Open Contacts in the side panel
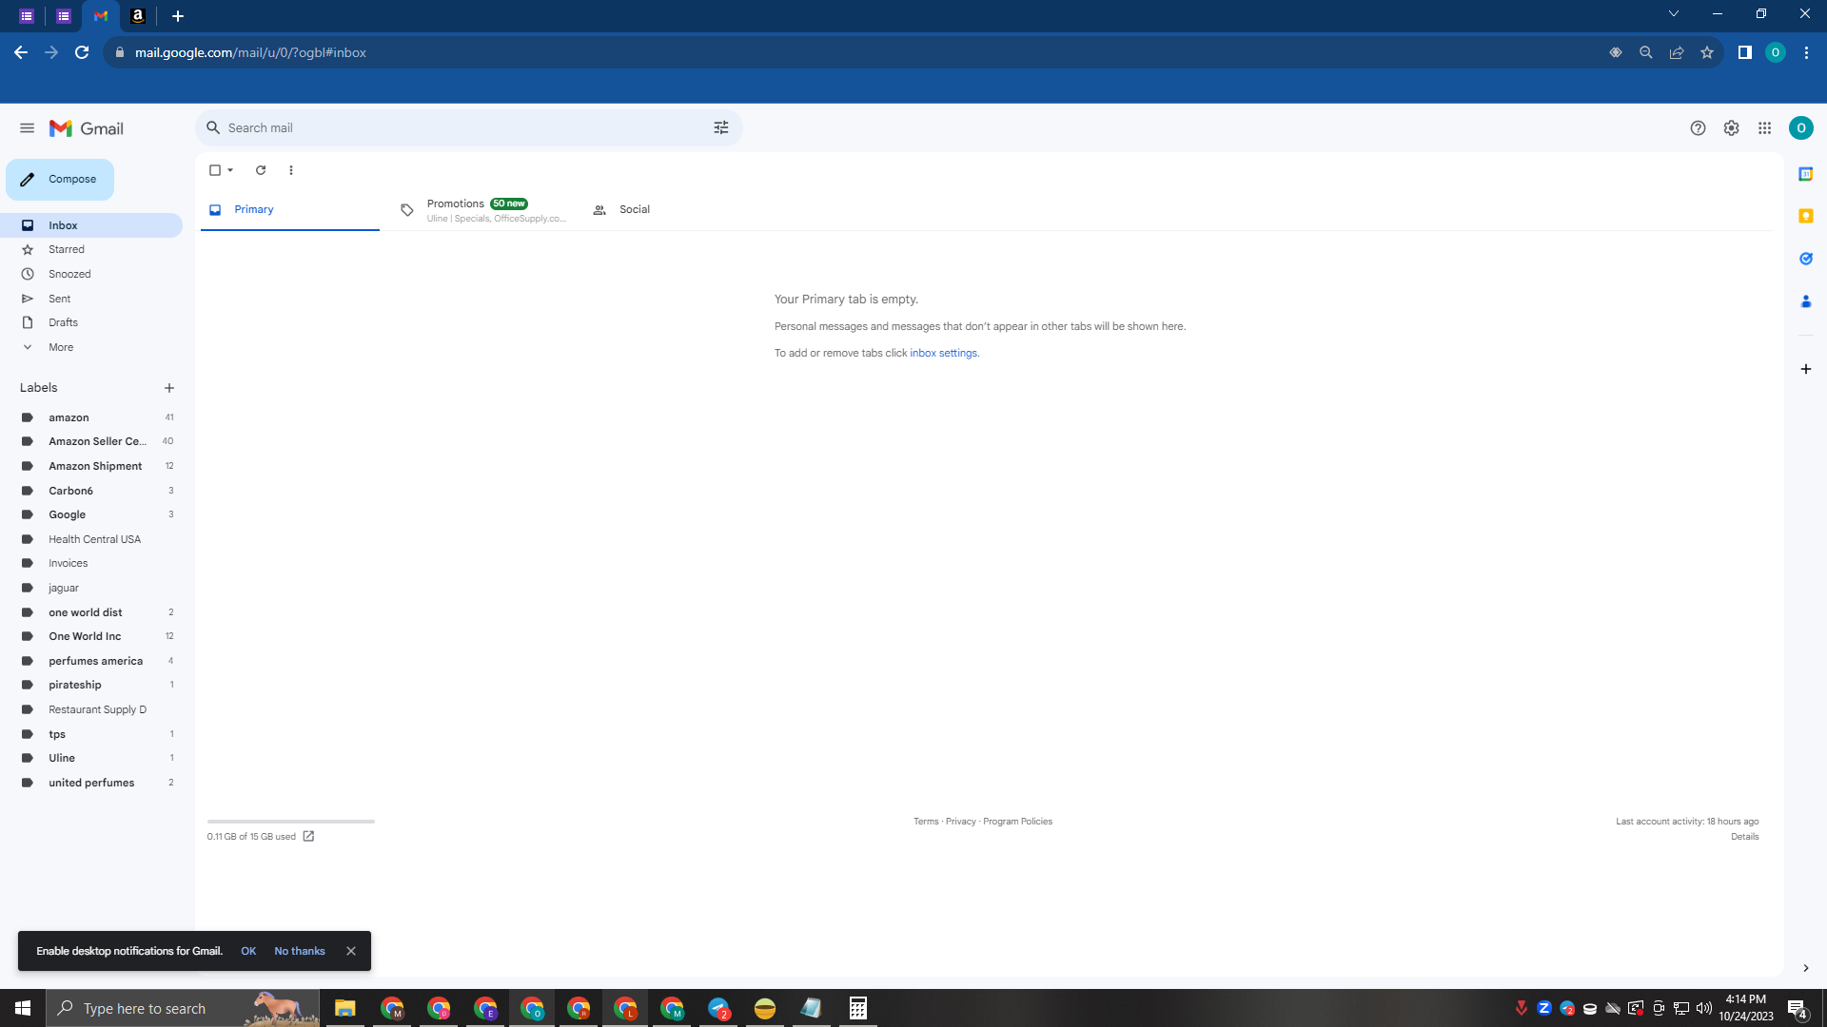1827x1027 pixels. 1805,301
